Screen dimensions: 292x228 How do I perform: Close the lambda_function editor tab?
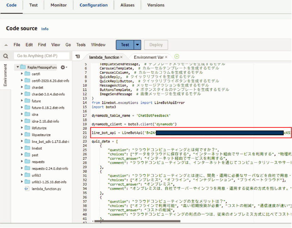[x=121, y=57]
